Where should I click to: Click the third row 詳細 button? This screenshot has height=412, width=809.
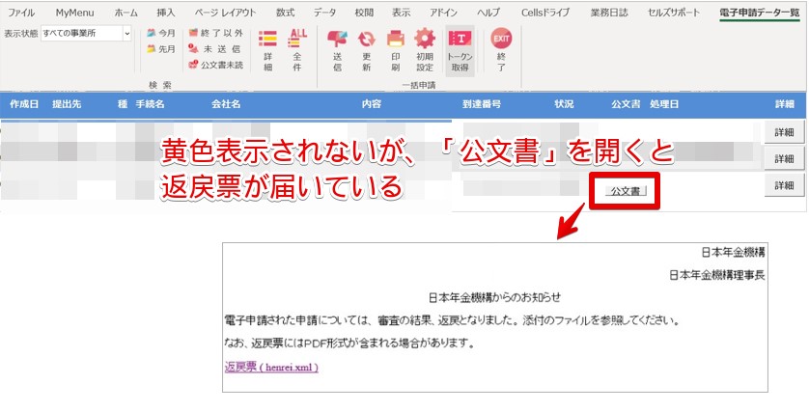tap(784, 185)
